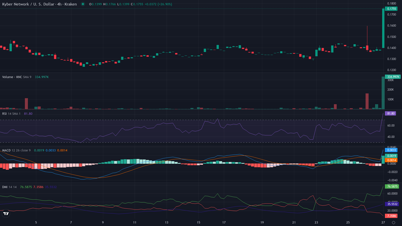Click the orange 0.0014 signal axis label
The width and height of the screenshot is (402, 226).
[x=392, y=161]
